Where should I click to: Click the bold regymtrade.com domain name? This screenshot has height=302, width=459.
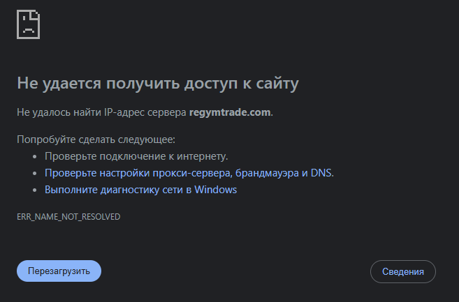(229, 112)
